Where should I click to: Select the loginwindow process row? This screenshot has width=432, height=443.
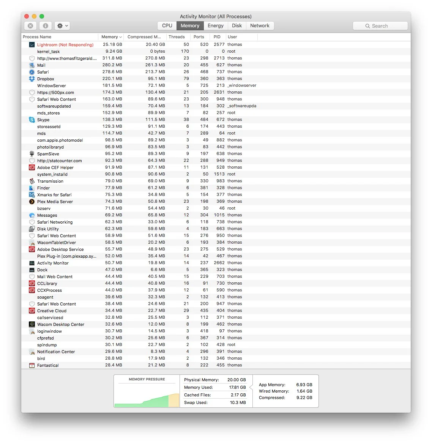[216, 331]
